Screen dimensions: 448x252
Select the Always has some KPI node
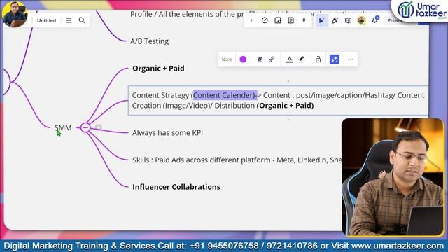click(x=167, y=132)
